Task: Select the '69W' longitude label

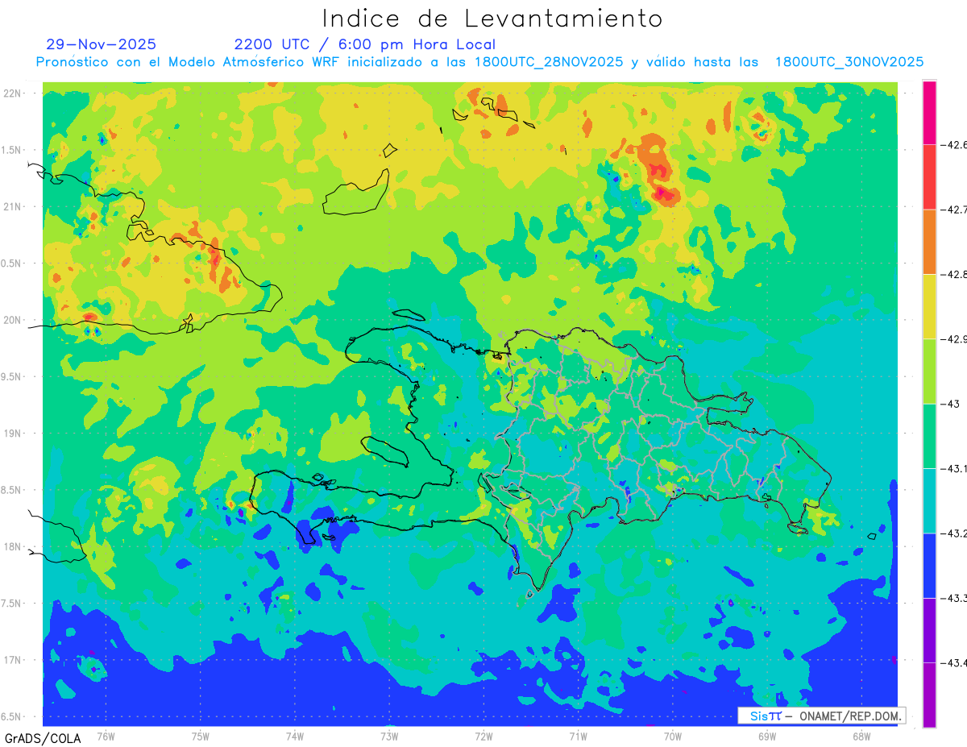Action: point(766,736)
